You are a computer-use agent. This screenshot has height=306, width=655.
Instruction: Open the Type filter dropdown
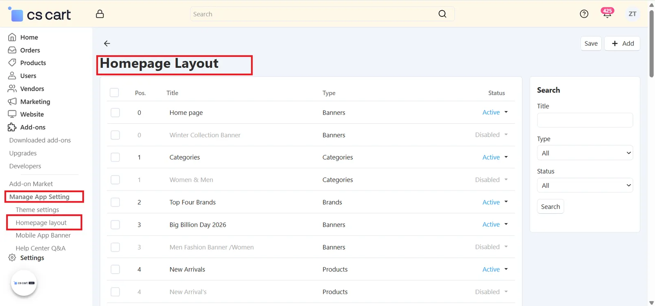585,153
